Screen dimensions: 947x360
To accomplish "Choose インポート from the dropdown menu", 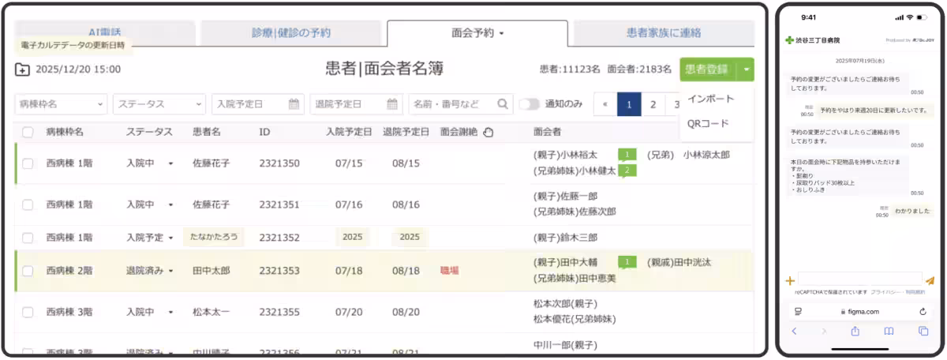I will point(710,99).
